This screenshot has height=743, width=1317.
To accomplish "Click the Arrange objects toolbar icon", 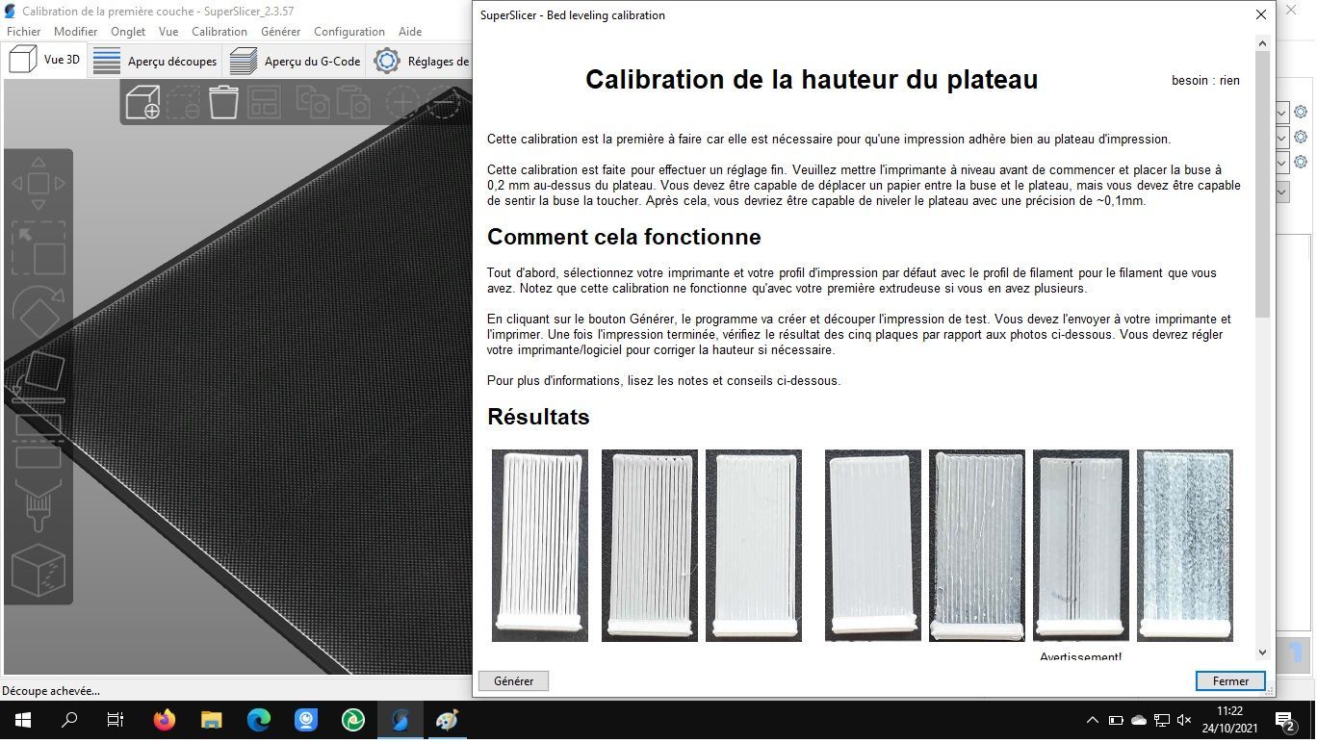I will coord(264,102).
